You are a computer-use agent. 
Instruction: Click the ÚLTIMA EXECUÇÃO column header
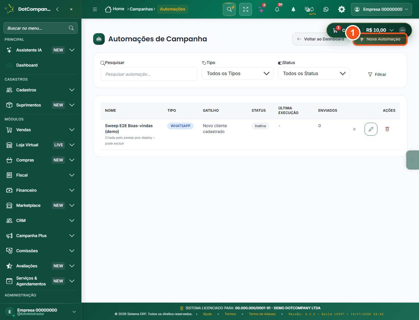click(288, 111)
